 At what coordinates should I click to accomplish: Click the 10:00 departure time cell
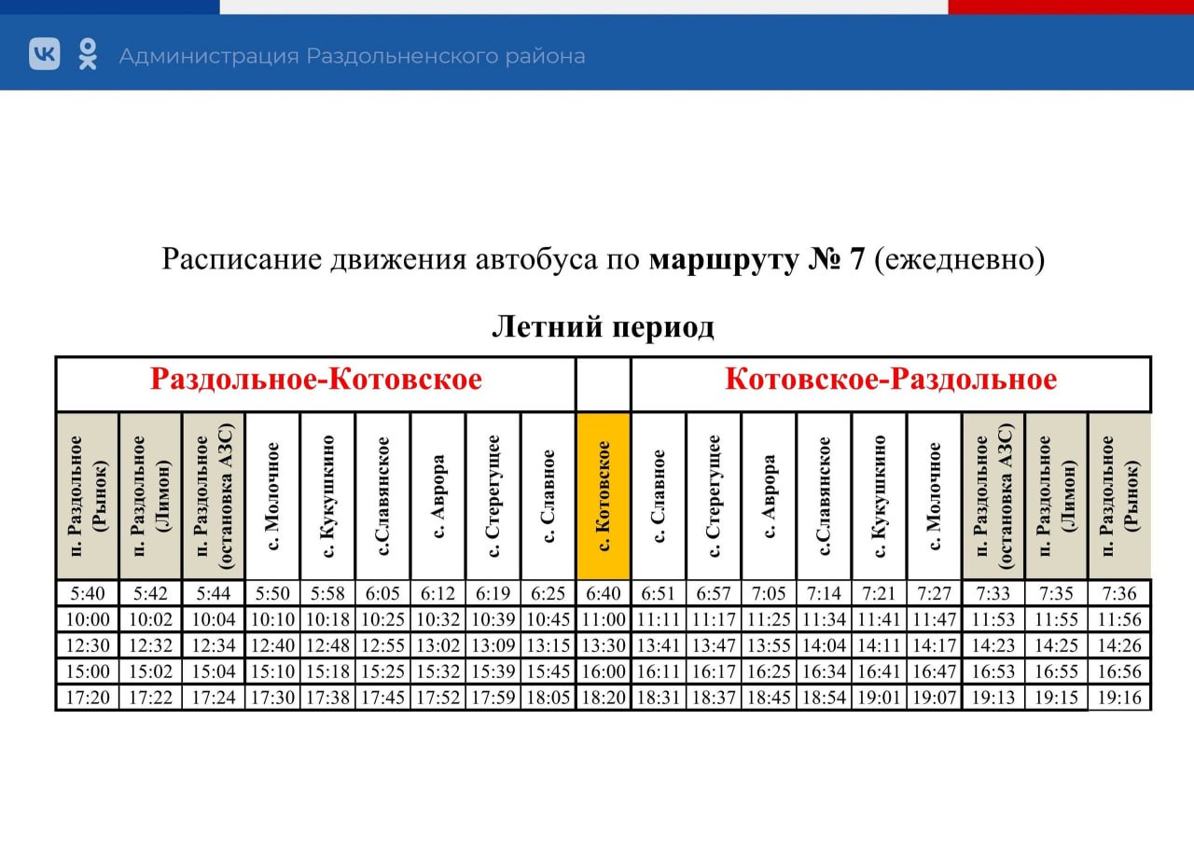88,619
